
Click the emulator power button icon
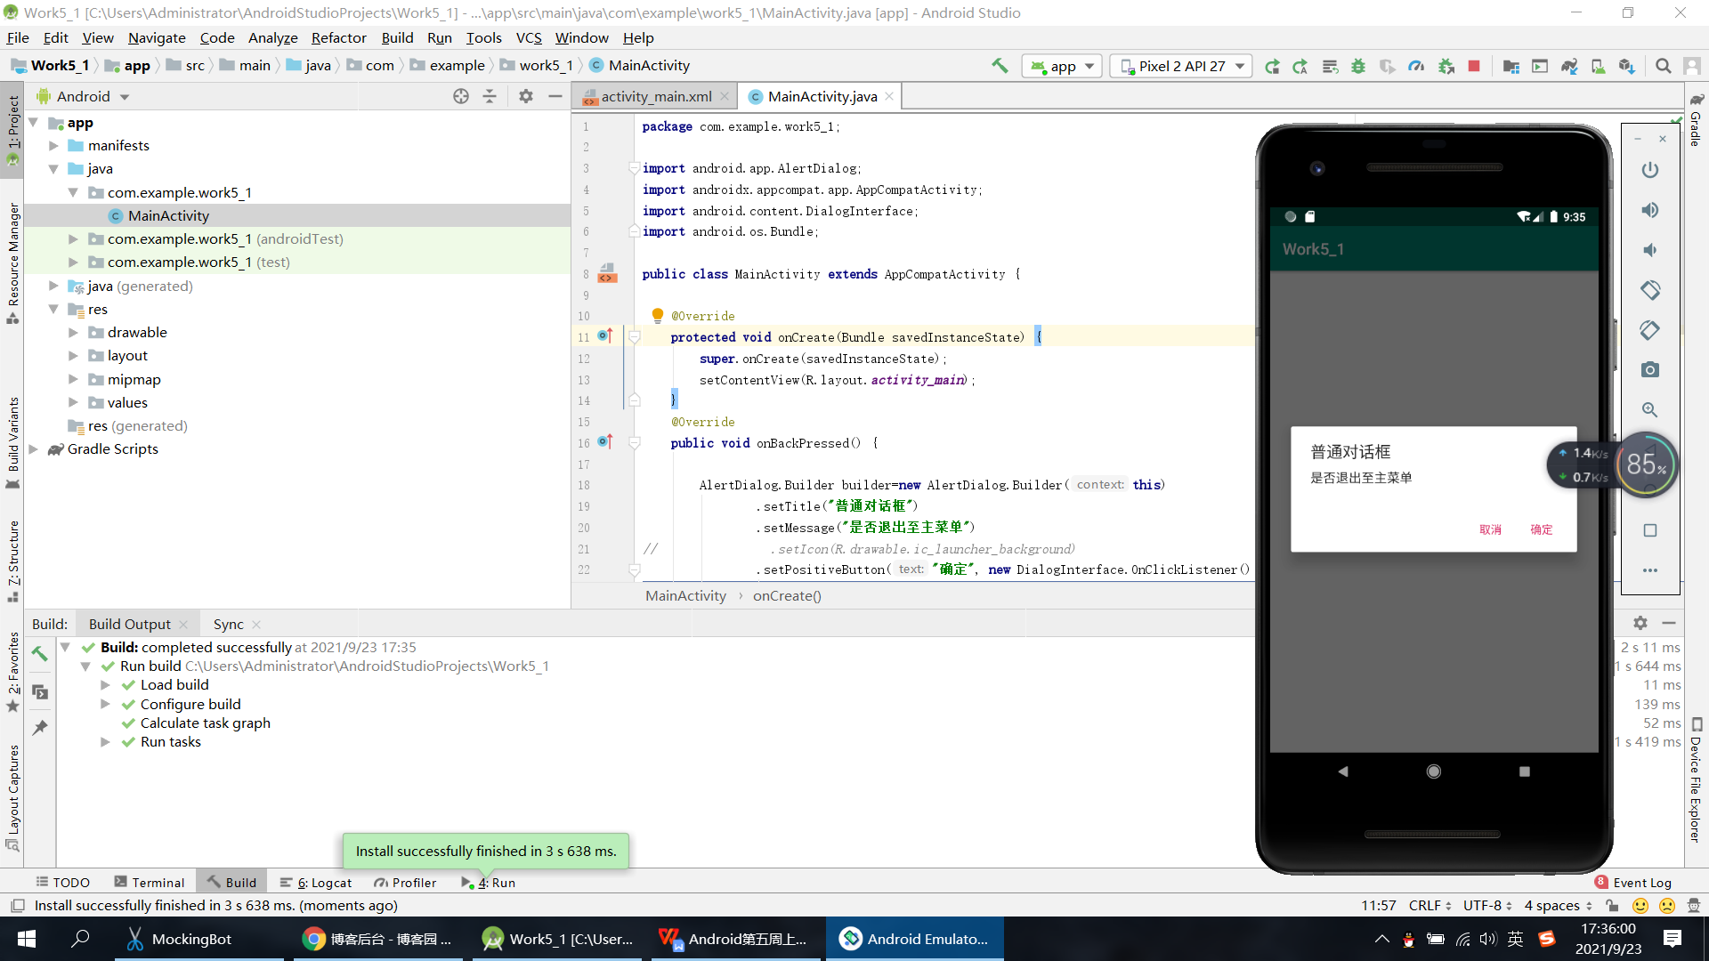pyautogui.click(x=1649, y=170)
